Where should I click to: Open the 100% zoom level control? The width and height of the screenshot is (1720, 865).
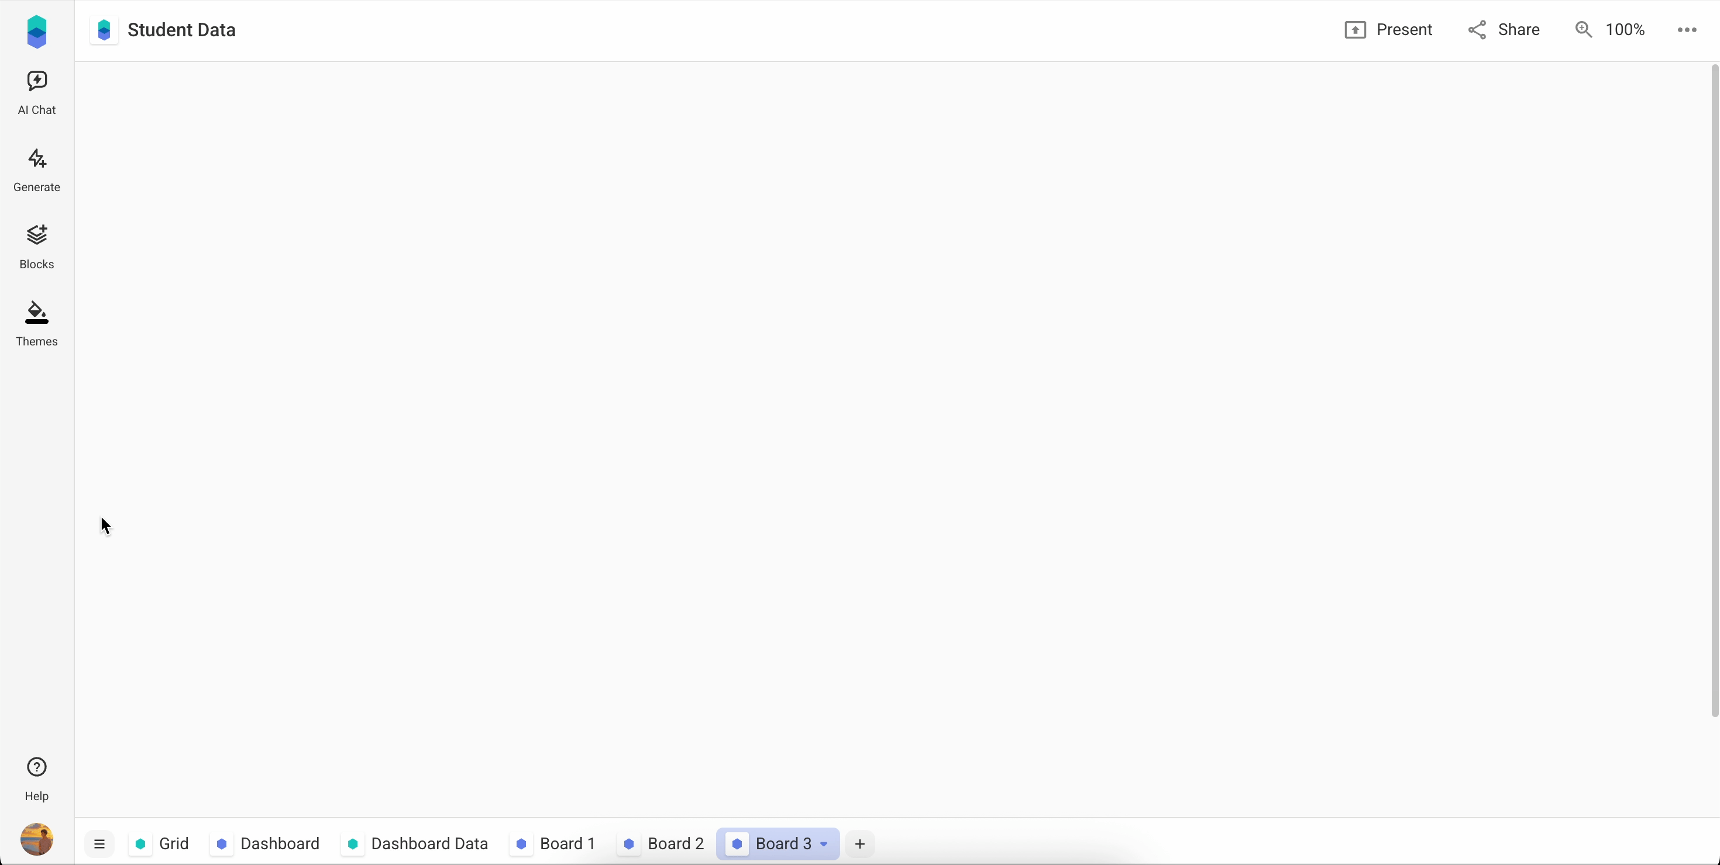coord(1610,30)
